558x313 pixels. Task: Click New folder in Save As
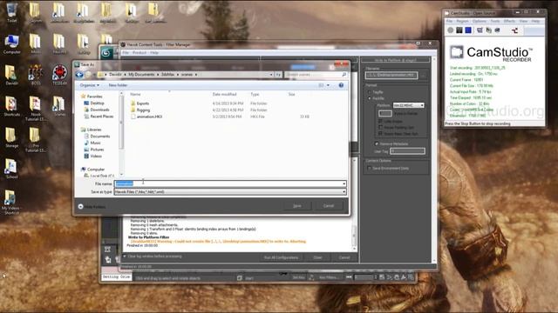pos(118,85)
